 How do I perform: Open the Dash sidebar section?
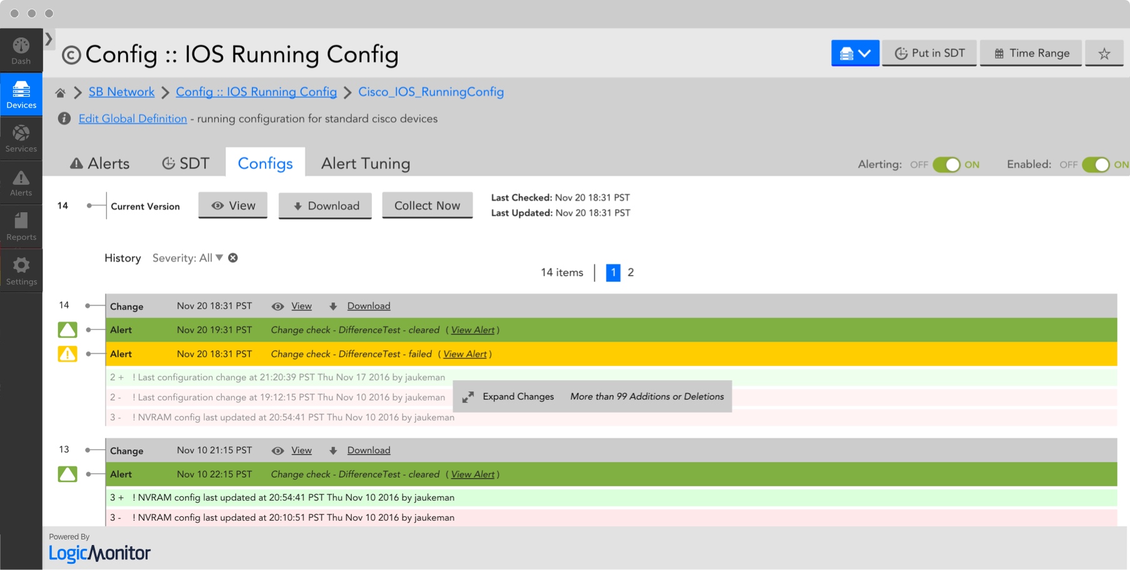click(21, 51)
